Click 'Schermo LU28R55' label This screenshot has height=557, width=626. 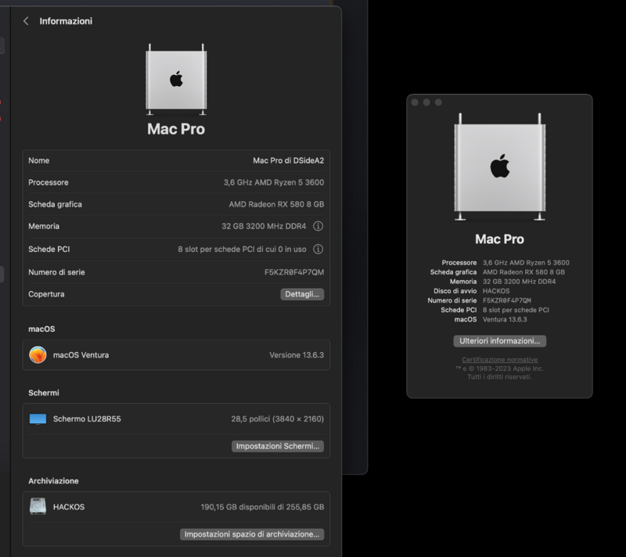(87, 419)
